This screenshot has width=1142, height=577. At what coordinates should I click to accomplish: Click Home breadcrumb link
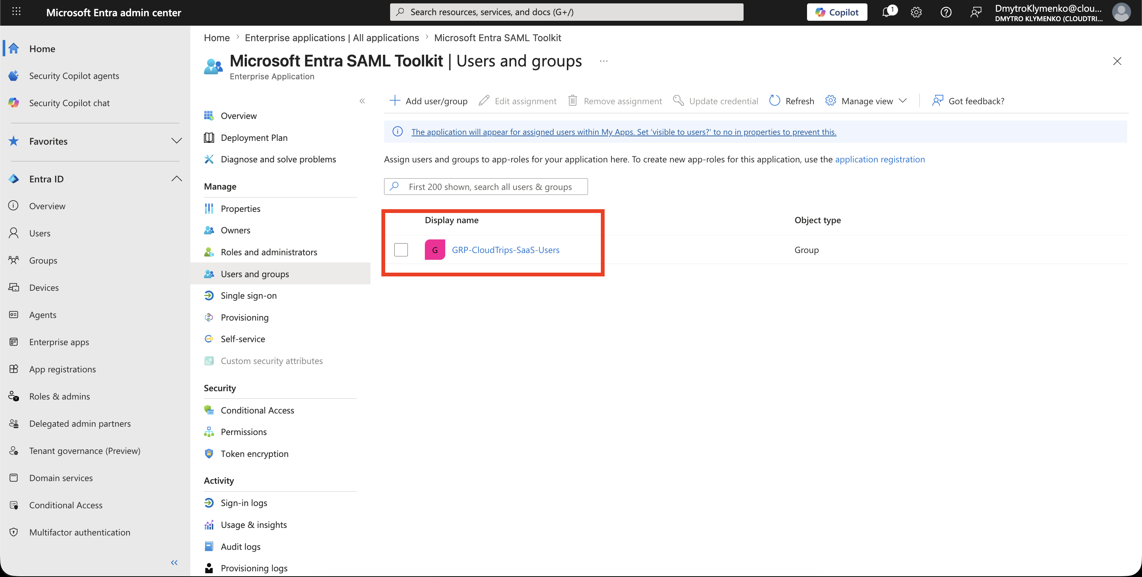217,38
